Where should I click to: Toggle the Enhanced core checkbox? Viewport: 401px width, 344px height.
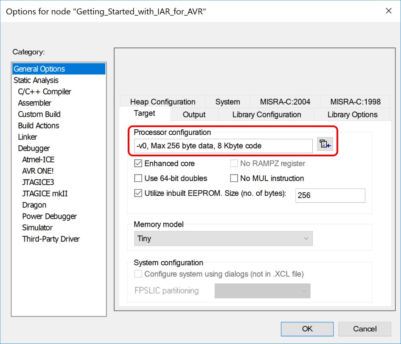(138, 164)
